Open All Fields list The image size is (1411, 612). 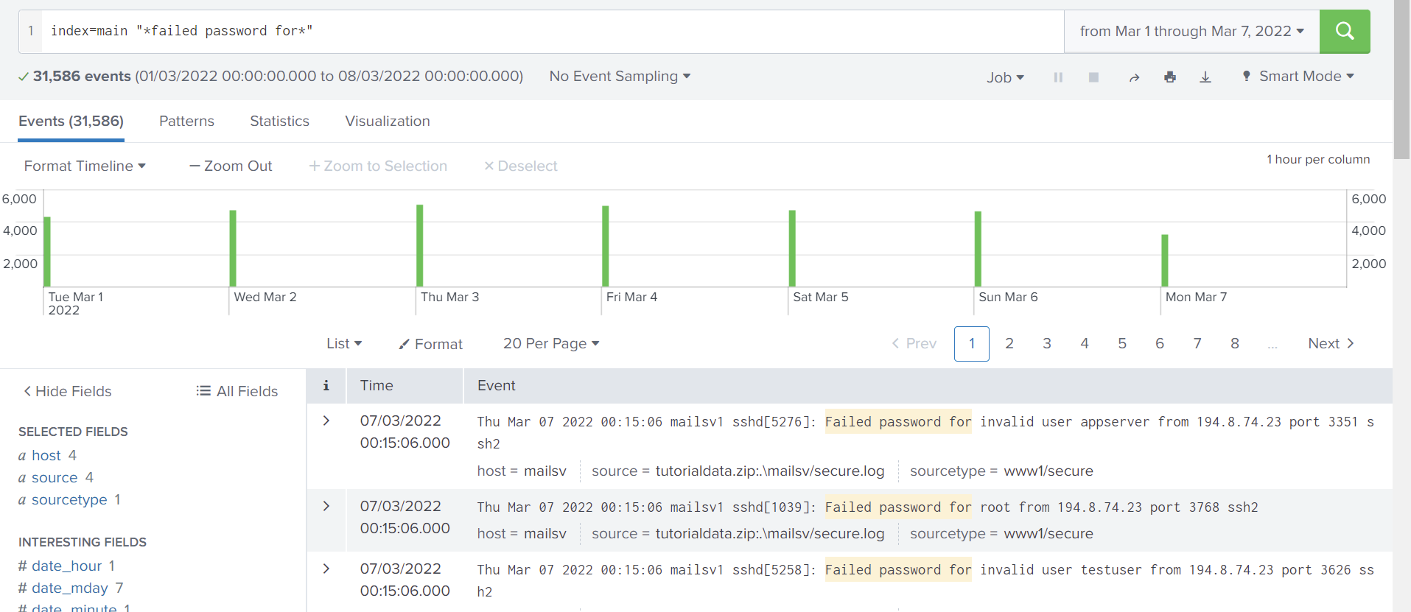[x=237, y=391]
